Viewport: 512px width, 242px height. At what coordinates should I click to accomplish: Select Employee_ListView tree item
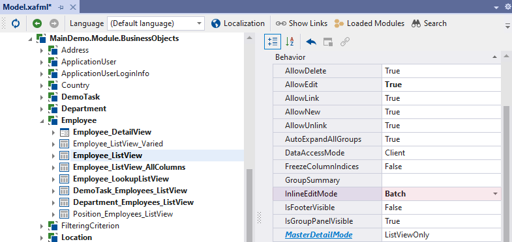[x=108, y=155]
